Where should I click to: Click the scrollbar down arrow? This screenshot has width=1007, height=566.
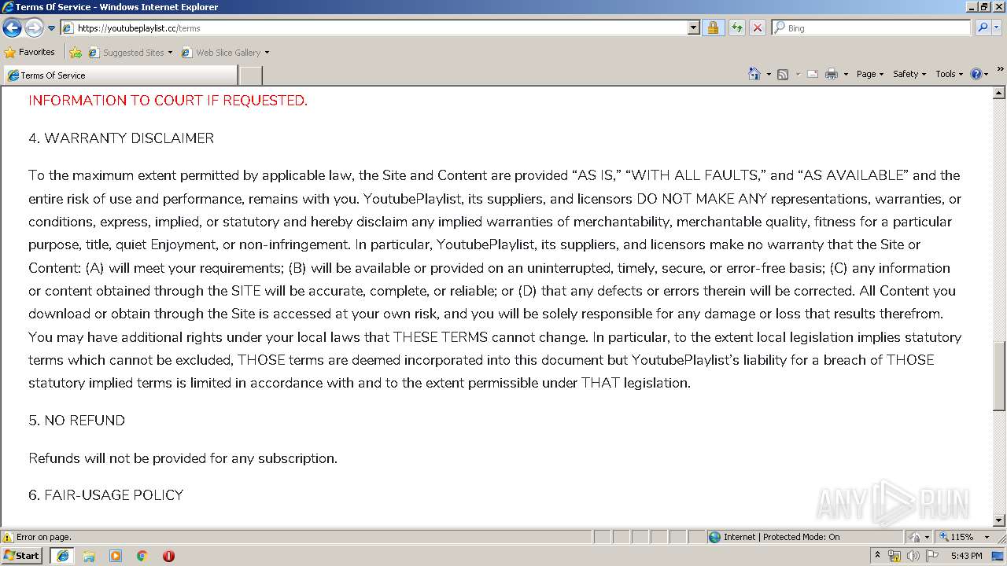(x=999, y=520)
